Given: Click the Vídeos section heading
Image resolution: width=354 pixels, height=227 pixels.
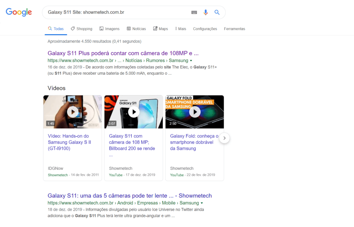Looking at the screenshot, I should 56,88.
